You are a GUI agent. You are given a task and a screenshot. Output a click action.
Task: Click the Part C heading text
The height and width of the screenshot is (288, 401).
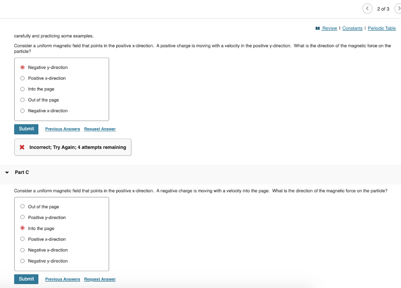[x=22, y=172]
